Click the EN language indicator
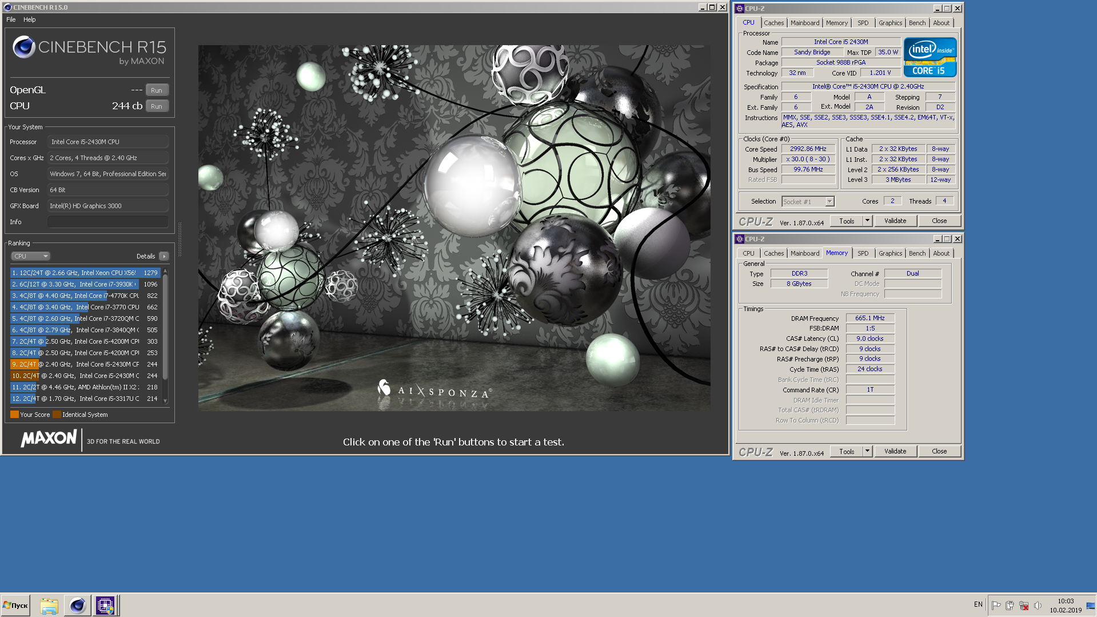The height and width of the screenshot is (617, 1097). (x=978, y=604)
